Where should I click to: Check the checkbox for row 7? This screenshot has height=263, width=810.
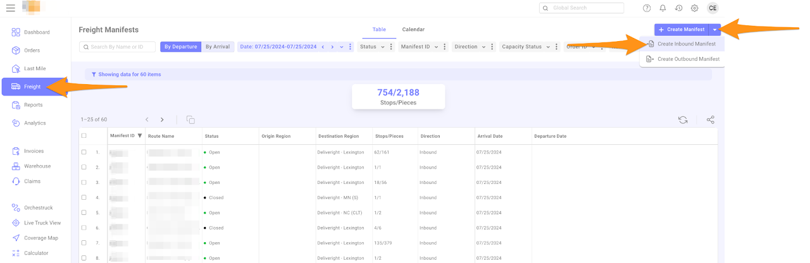84,243
